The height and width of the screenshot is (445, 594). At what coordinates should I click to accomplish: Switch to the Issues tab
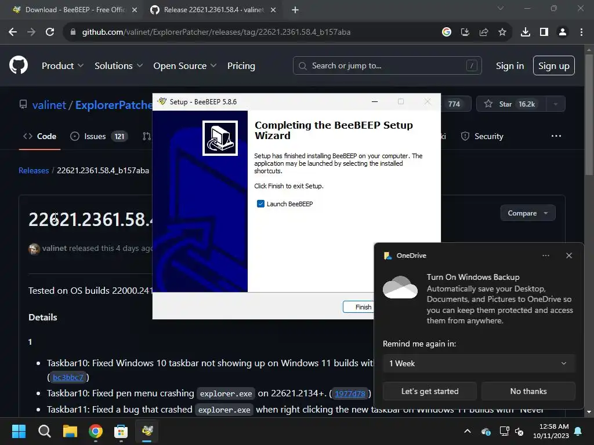click(x=99, y=136)
